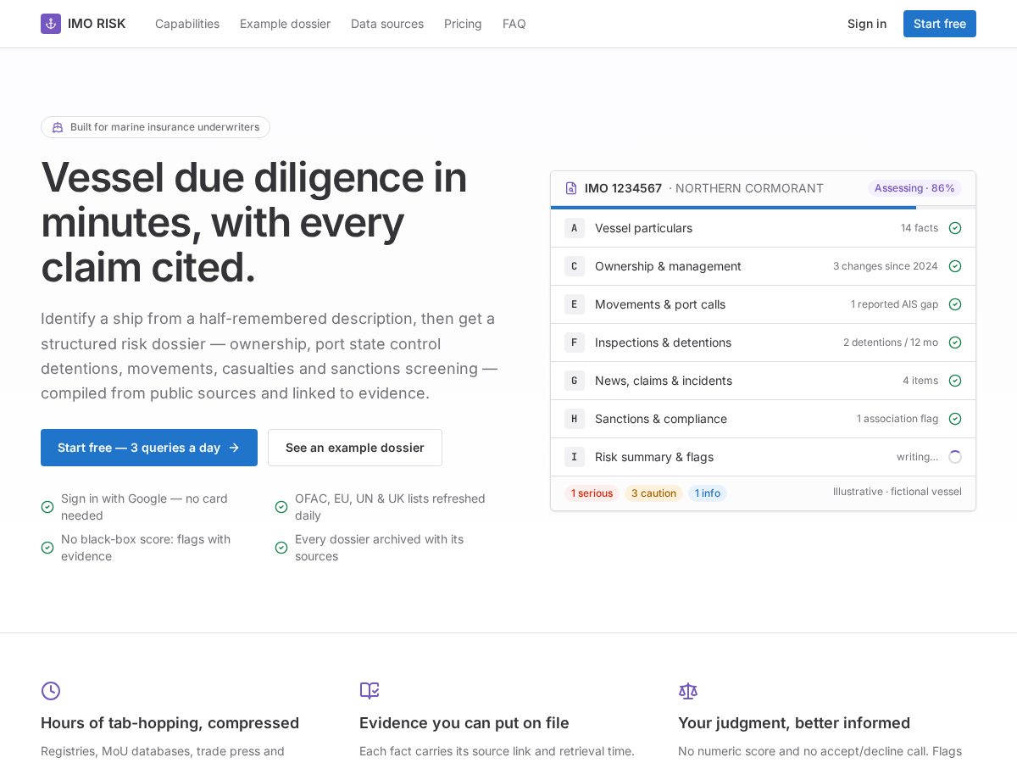Go to Data sources in the navigation
The height and width of the screenshot is (763, 1017).
(387, 24)
